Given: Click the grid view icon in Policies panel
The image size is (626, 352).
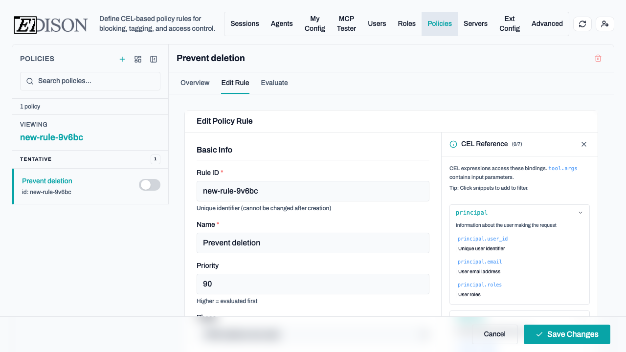Looking at the screenshot, I should tap(138, 59).
